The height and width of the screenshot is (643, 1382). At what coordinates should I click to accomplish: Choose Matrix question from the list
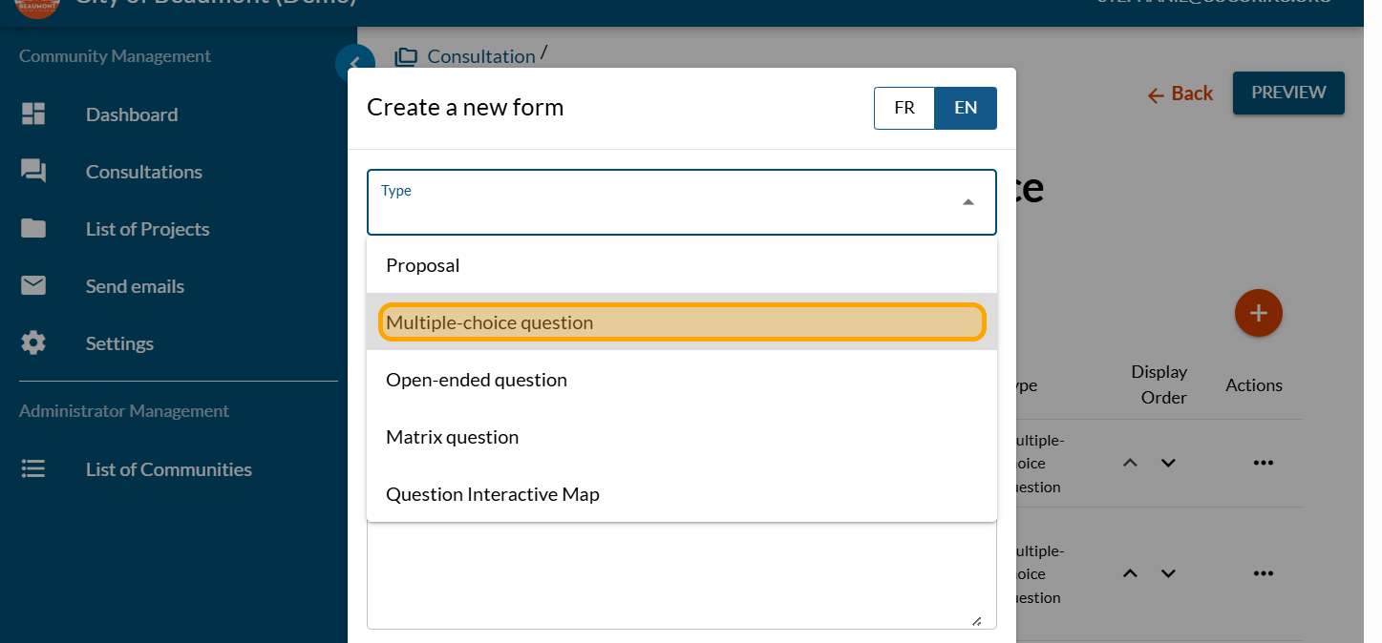pyautogui.click(x=452, y=437)
